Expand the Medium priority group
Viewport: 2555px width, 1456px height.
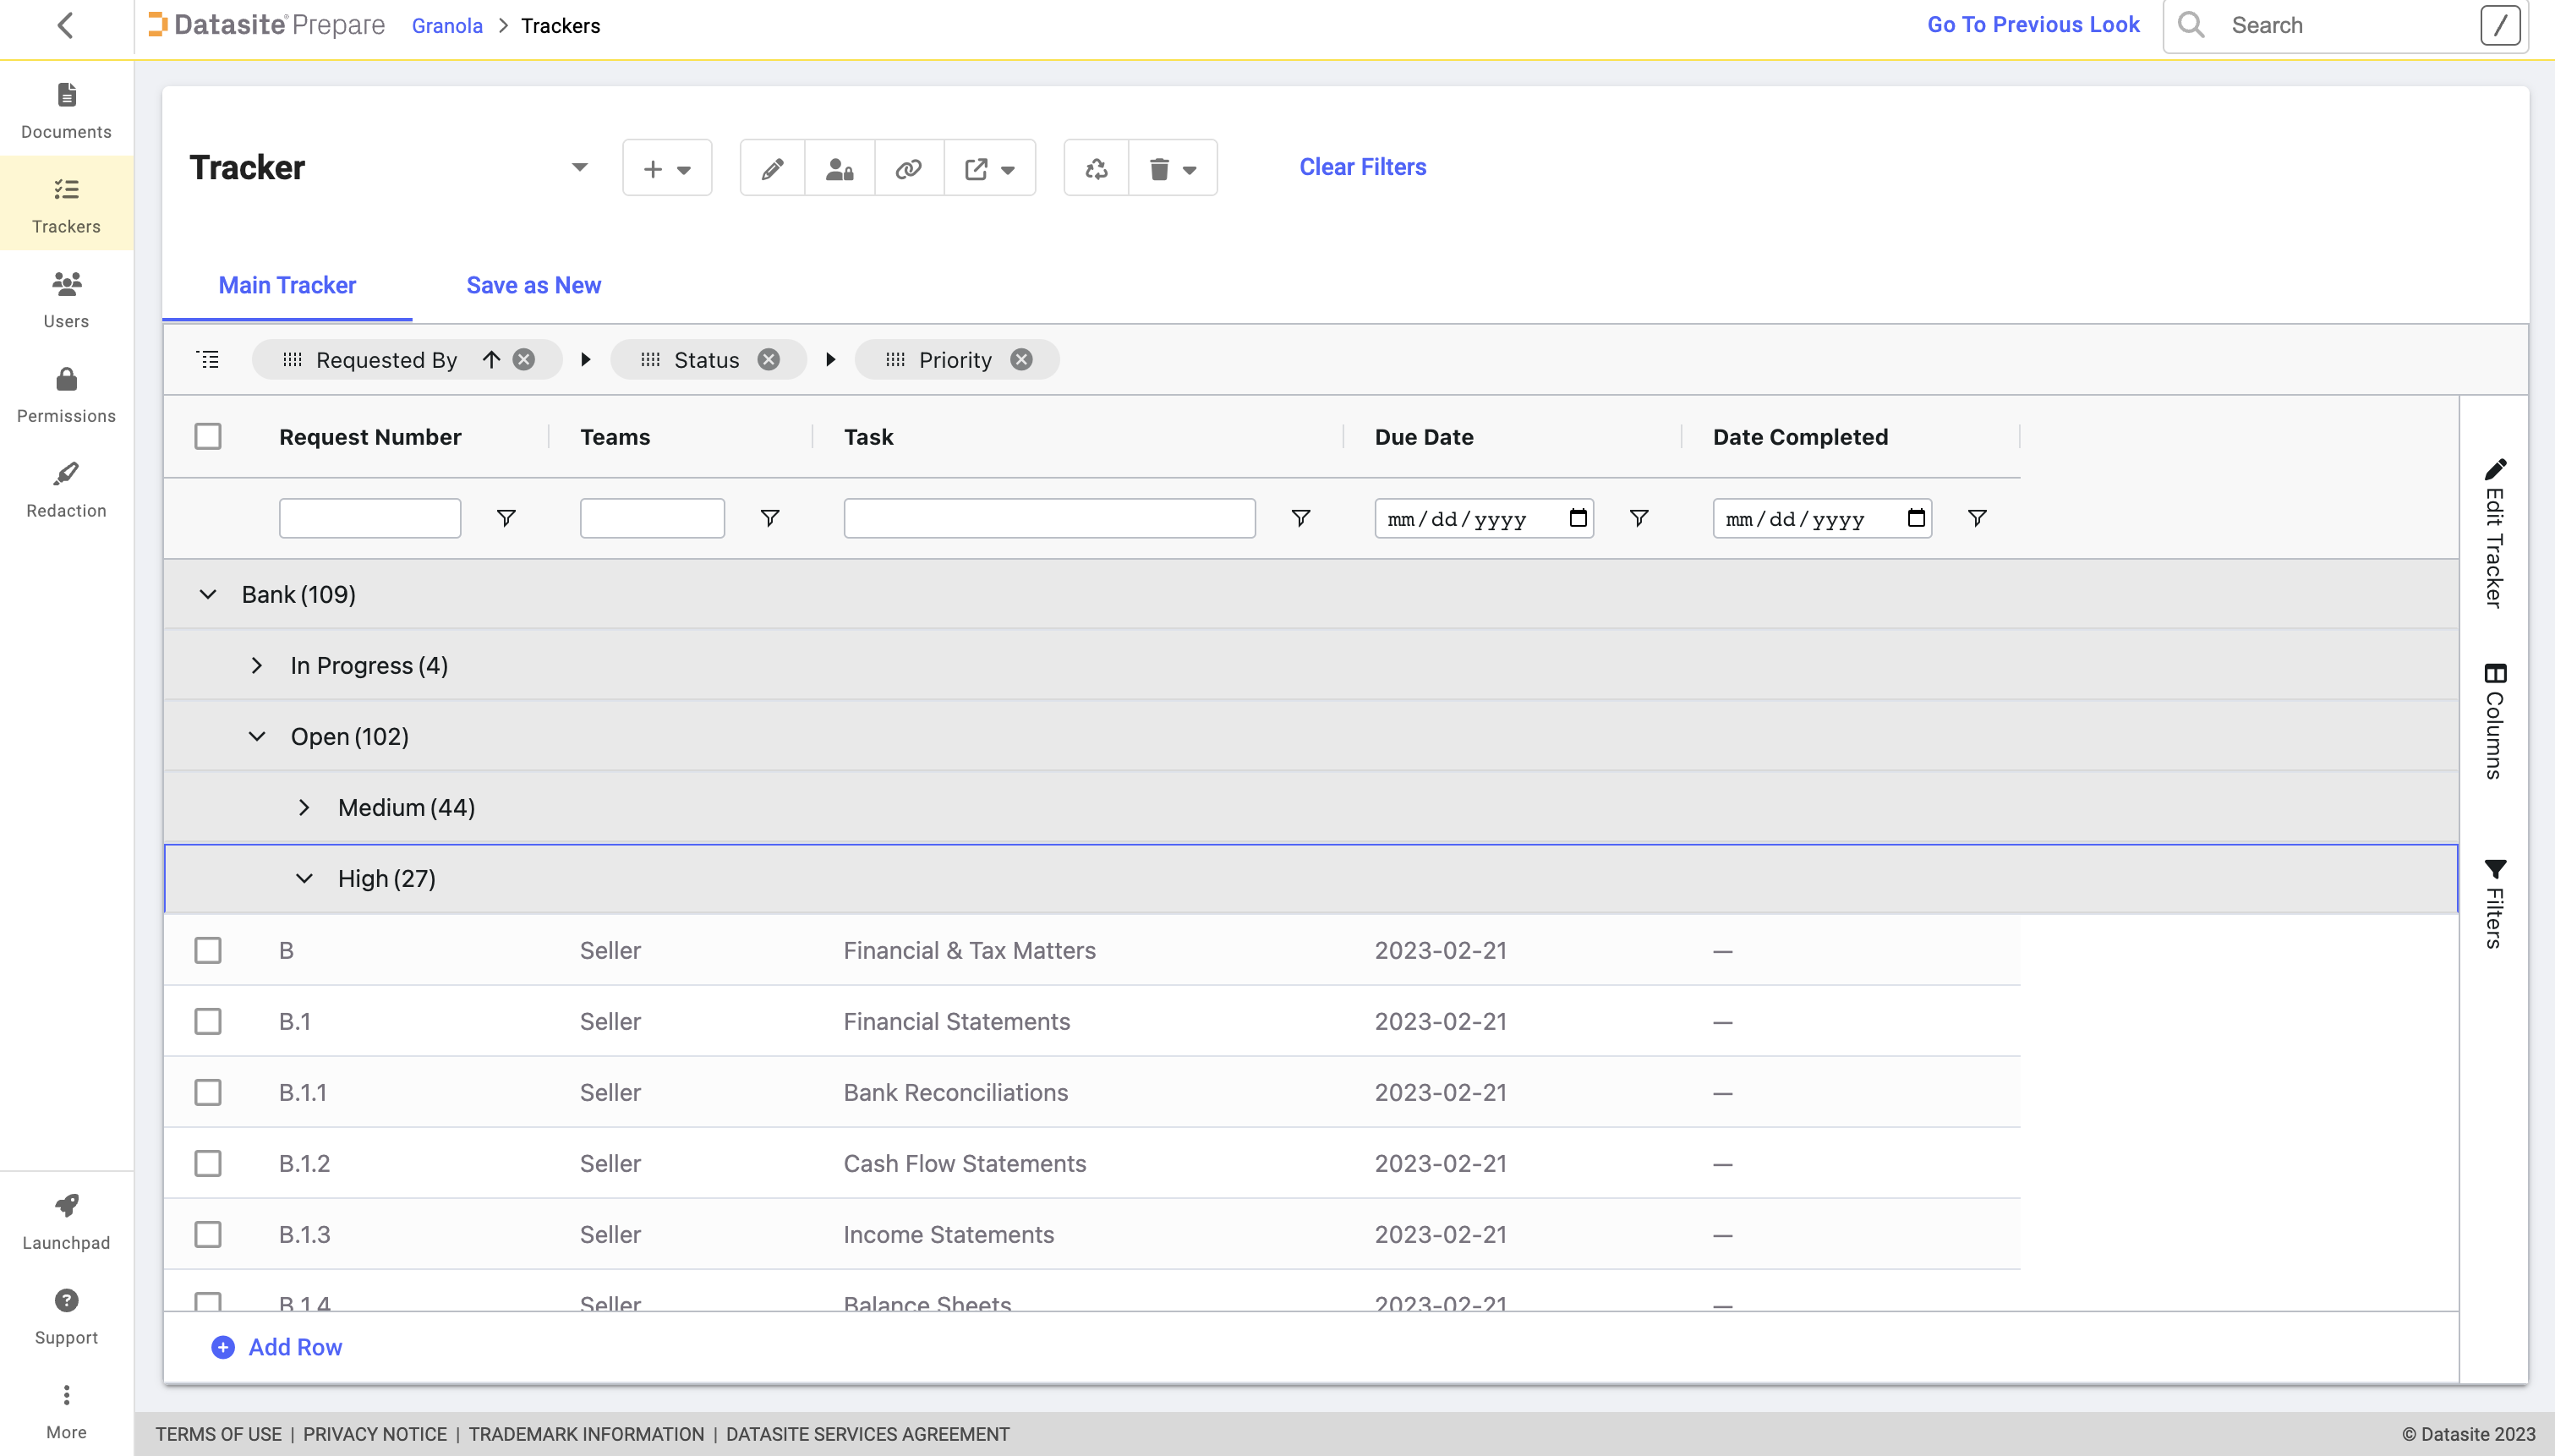[305, 807]
